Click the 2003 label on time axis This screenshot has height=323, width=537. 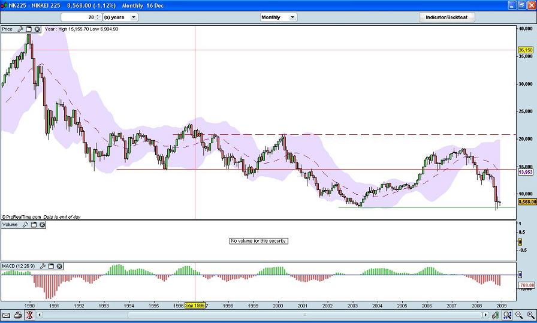[x=352, y=306]
